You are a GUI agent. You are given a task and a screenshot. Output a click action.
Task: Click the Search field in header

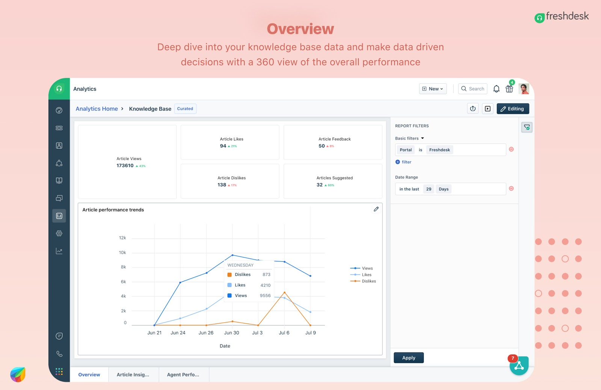pos(473,89)
